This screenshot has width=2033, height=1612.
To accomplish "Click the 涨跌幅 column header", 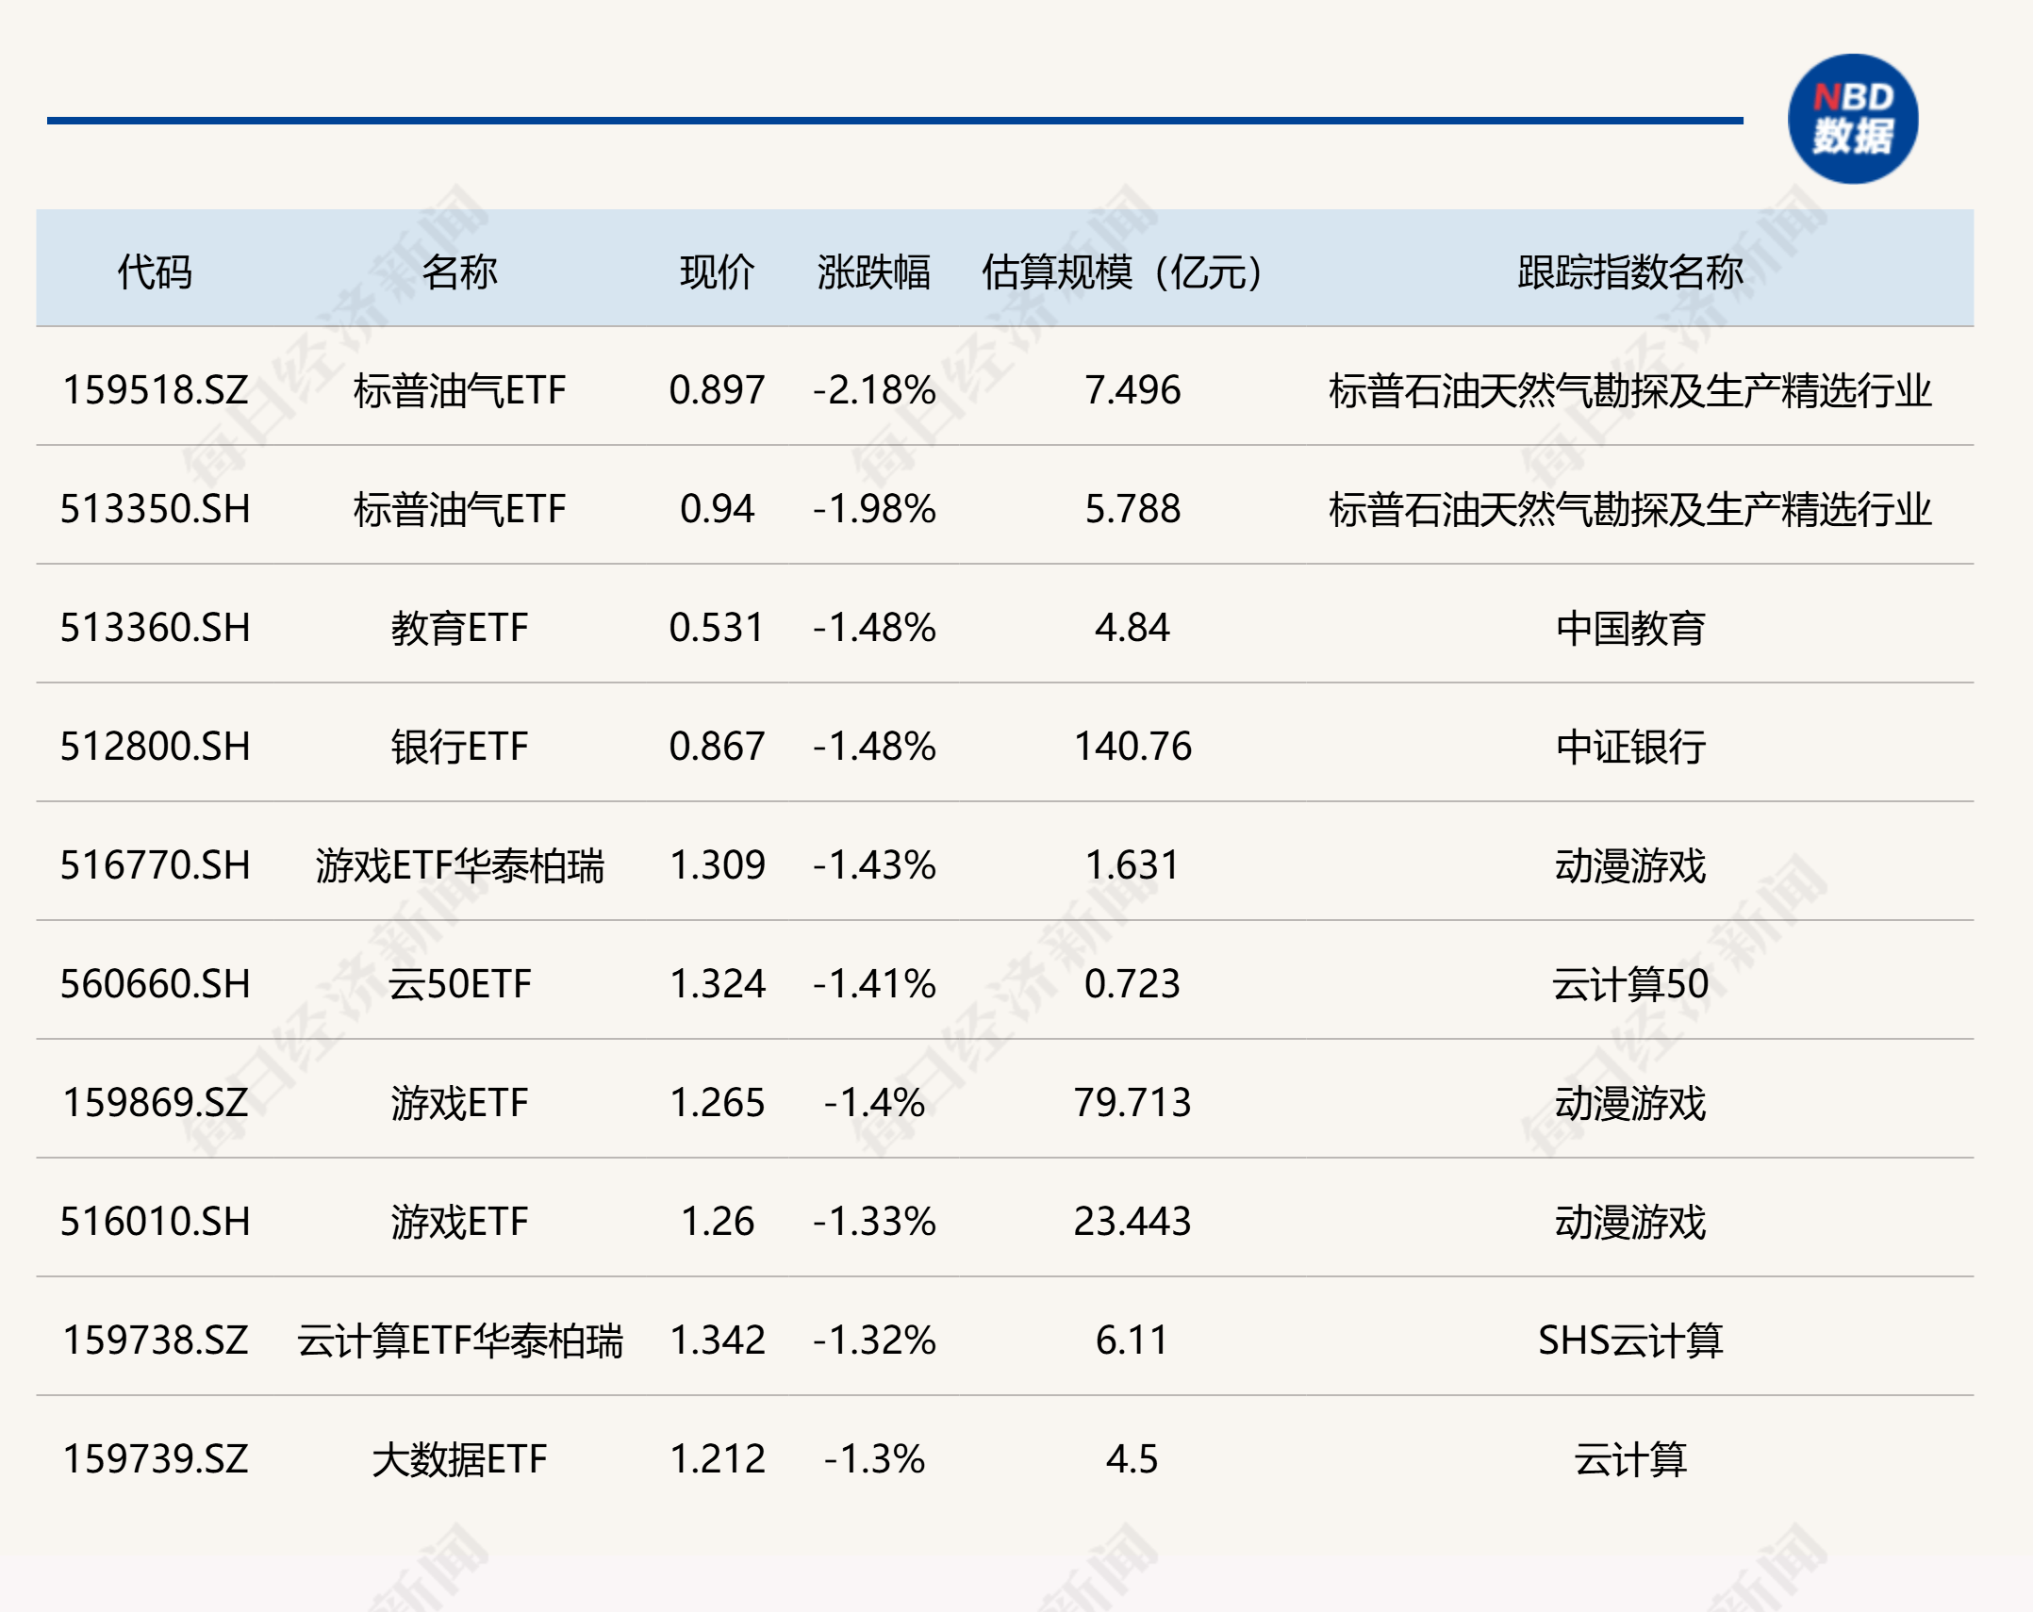I will coord(874,272).
